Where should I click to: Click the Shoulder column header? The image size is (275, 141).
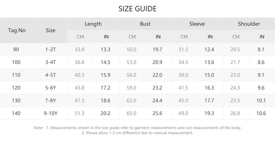pyautogui.click(x=249, y=24)
